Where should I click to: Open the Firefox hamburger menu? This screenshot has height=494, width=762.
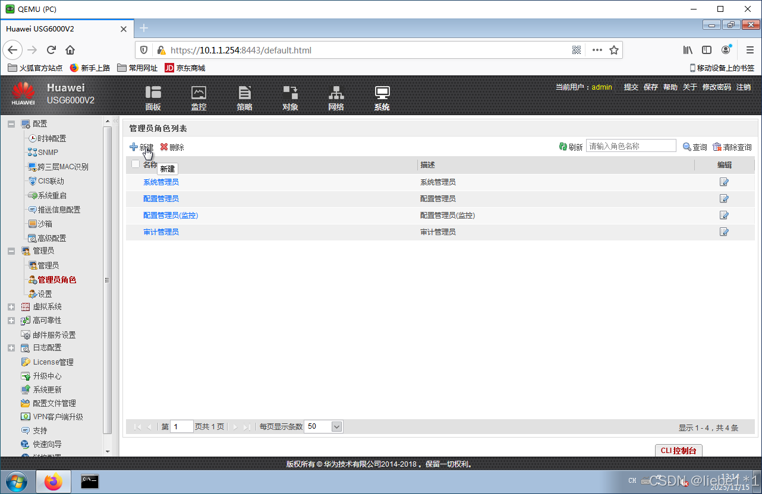tap(749, 50)
